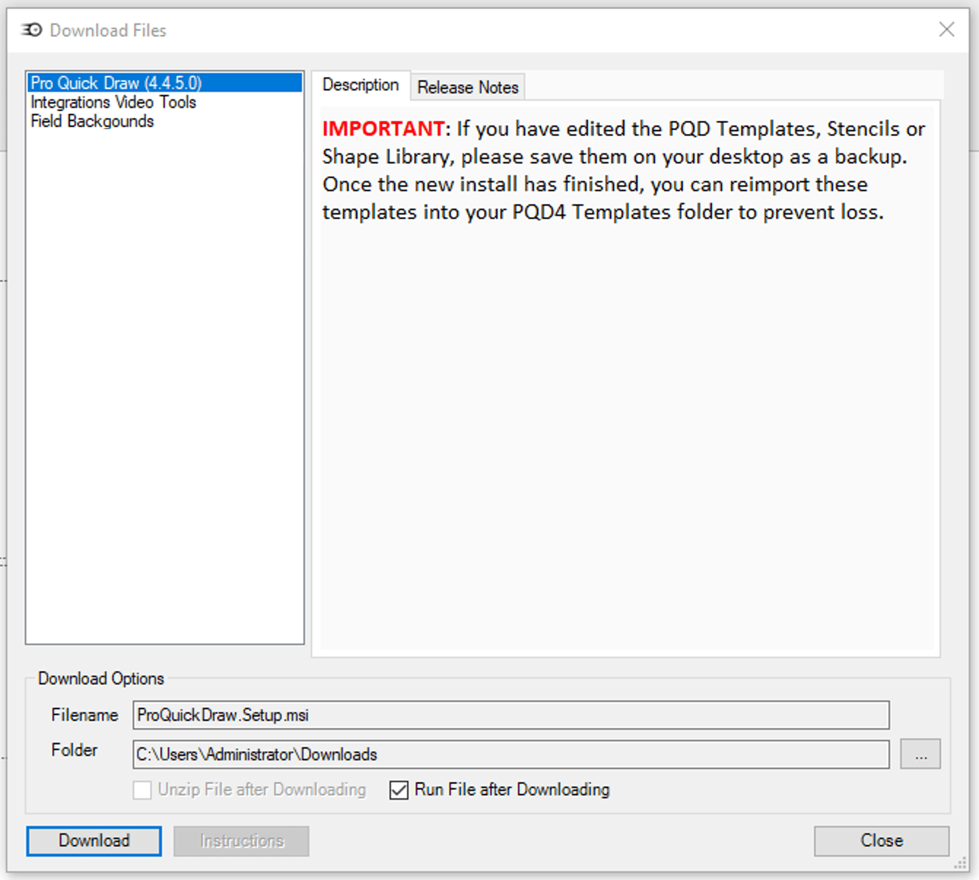Select Integrations Video Tools in the file list
This screenshot has width=979, height=880.
point(113,102)
